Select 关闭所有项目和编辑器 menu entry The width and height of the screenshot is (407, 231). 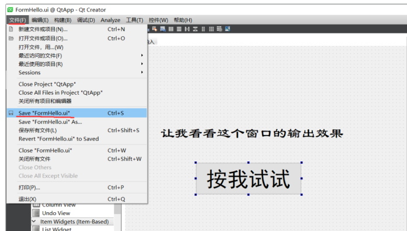[77, 101]
